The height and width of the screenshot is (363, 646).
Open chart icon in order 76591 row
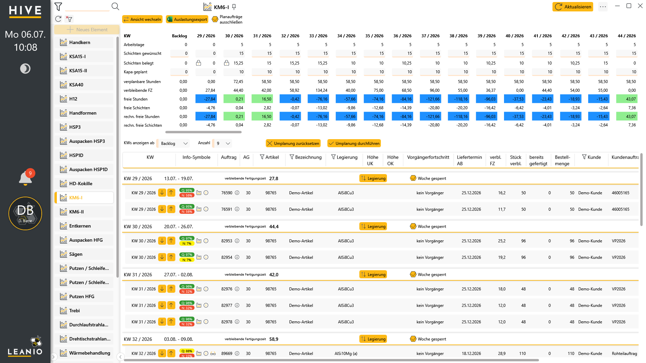199,209
